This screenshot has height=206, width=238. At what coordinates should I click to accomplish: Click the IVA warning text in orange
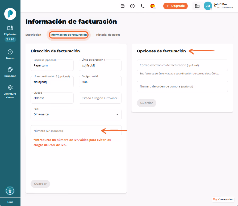[72, 142]
